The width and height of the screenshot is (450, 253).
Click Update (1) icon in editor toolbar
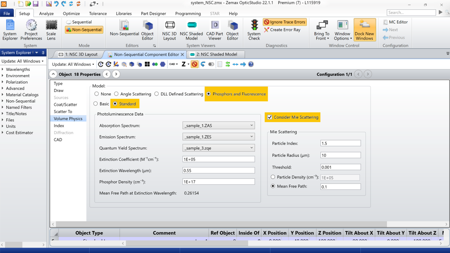click(101, 64)
